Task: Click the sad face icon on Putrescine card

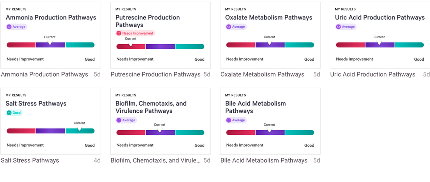Action: tap(119, 33)
